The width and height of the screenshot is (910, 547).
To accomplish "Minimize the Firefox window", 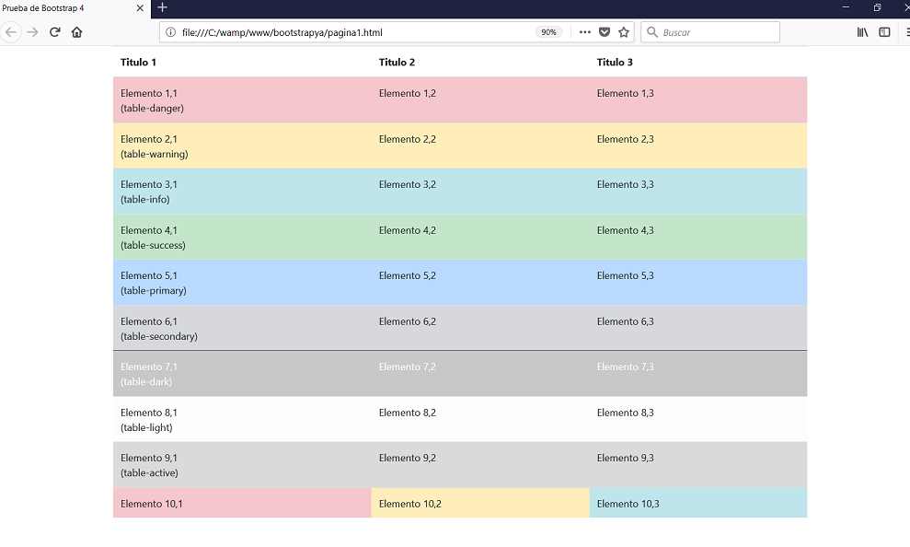I will click(x=846, y=7).
